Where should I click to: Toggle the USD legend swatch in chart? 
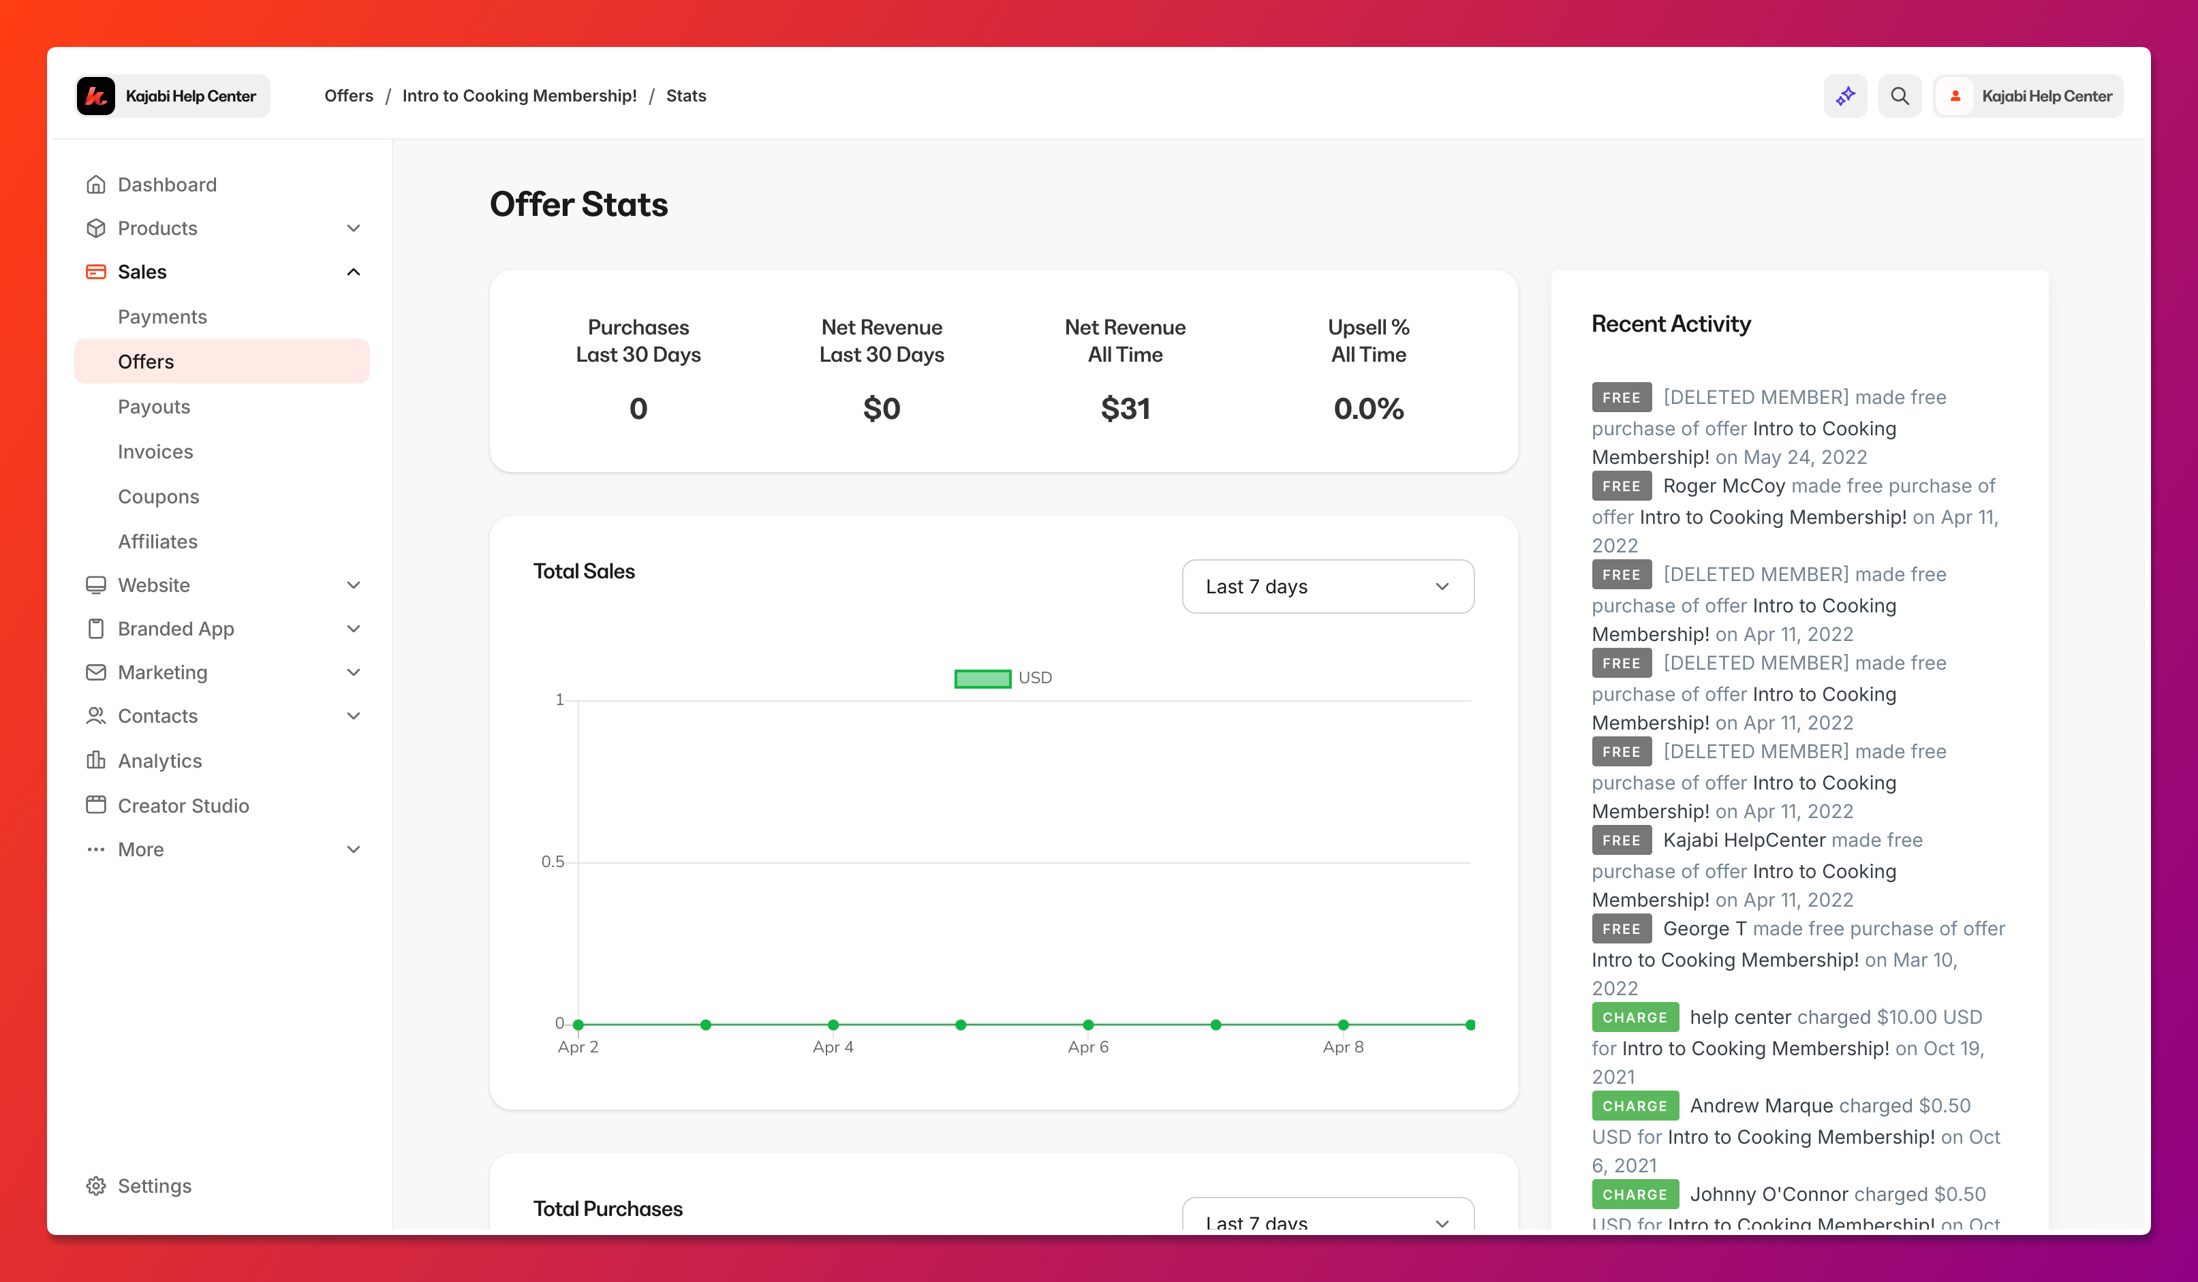(982, 678)
